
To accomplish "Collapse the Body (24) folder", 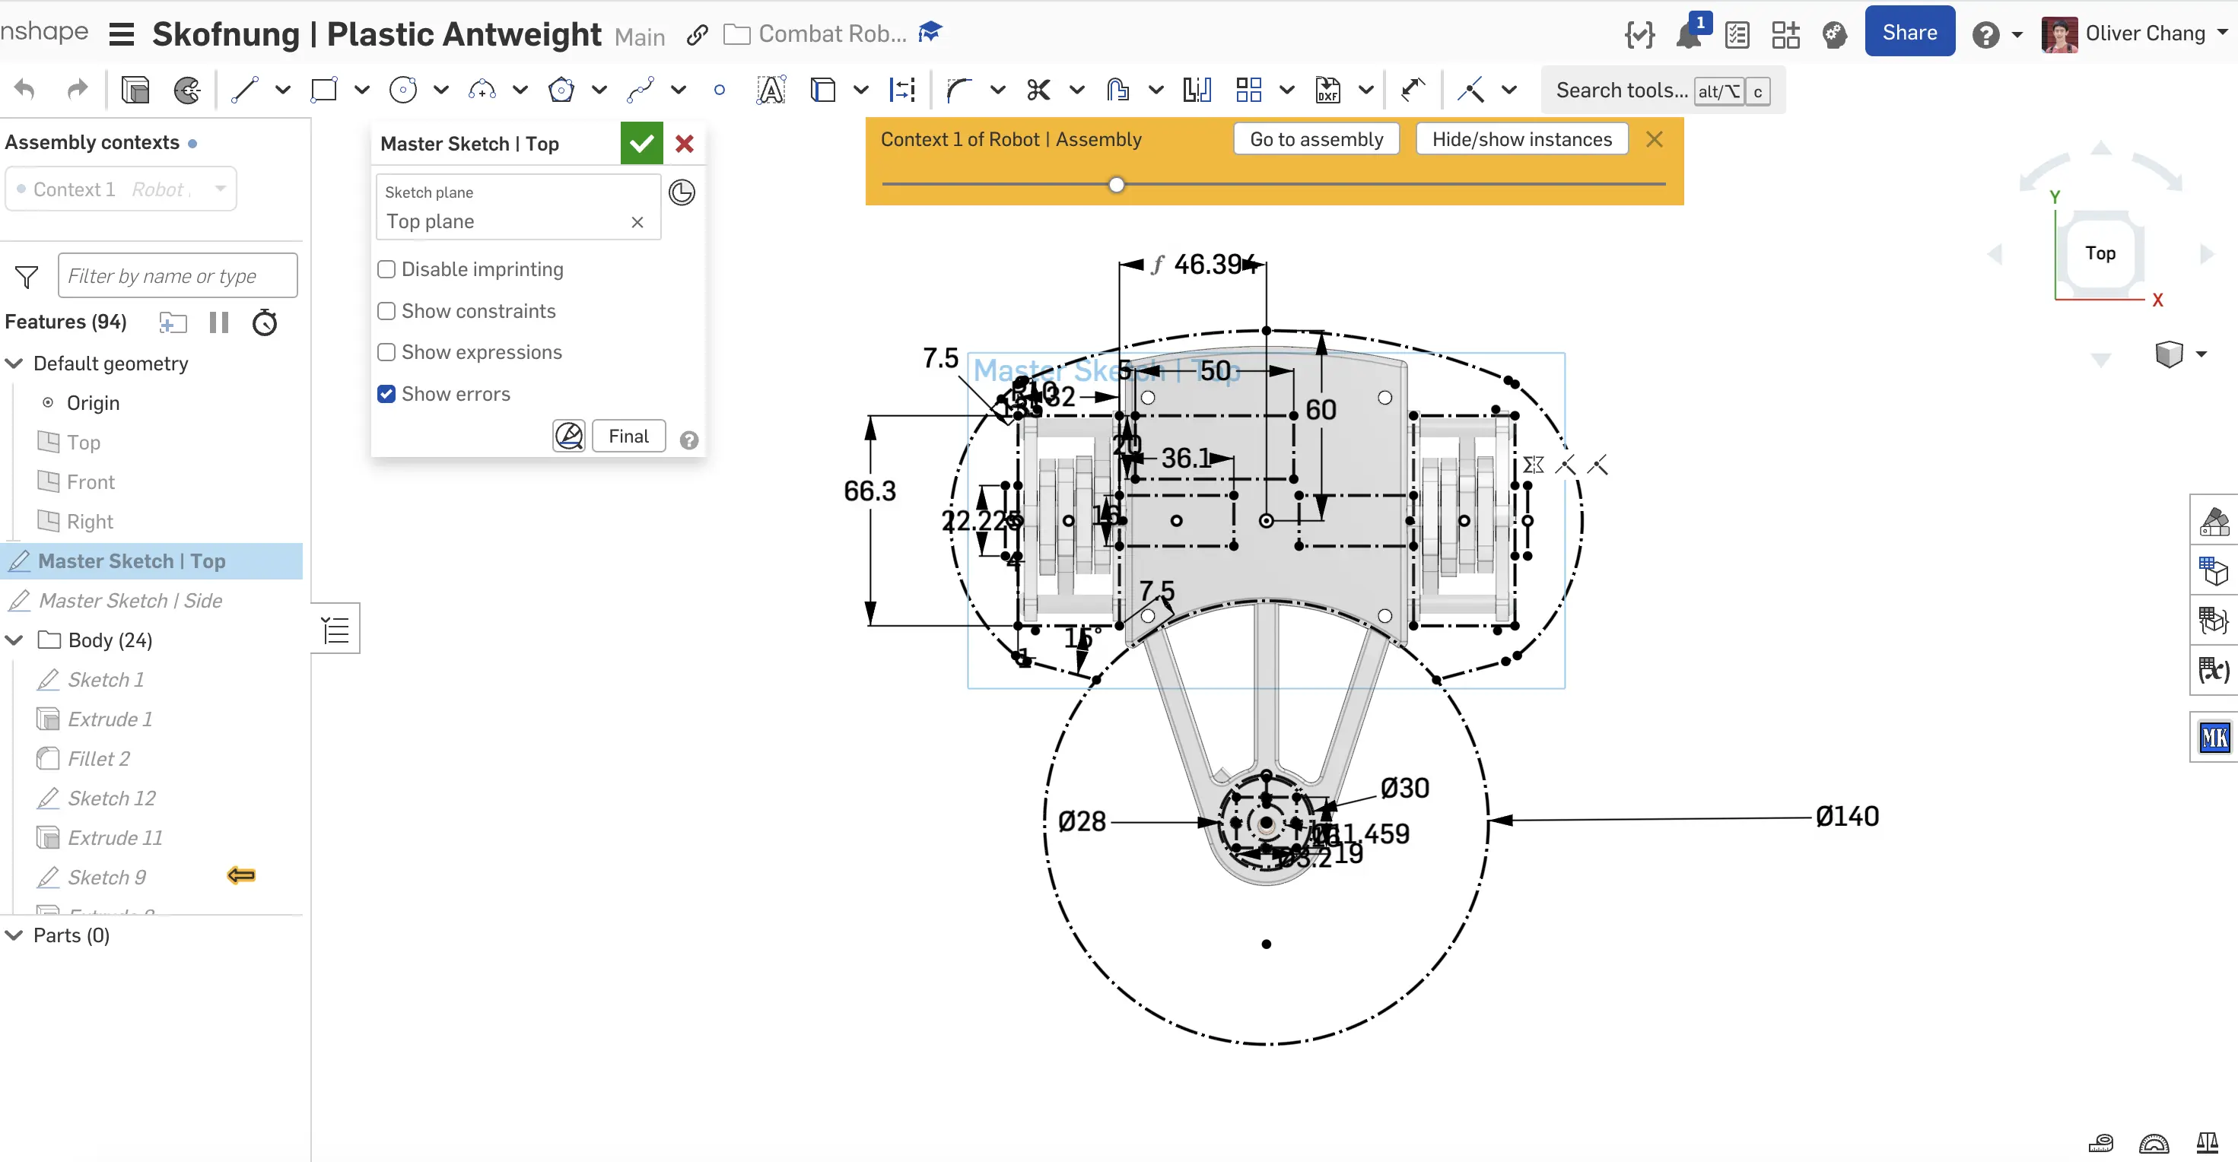I will pyautogui.click(x=14, y=640).
